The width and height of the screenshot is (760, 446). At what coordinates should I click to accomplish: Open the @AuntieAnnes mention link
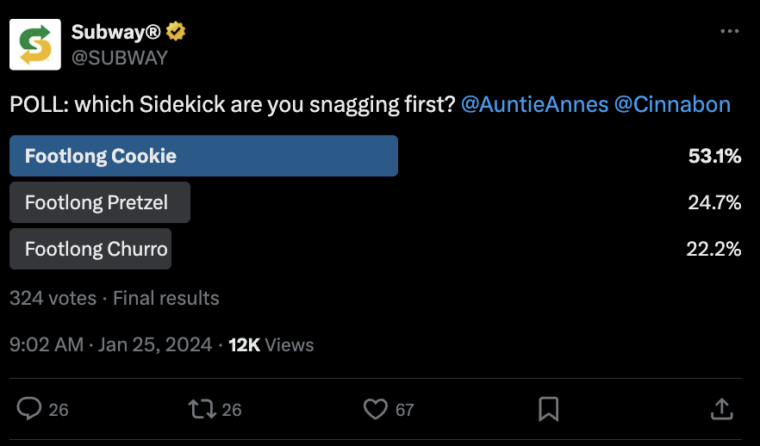tap(534, 104)
